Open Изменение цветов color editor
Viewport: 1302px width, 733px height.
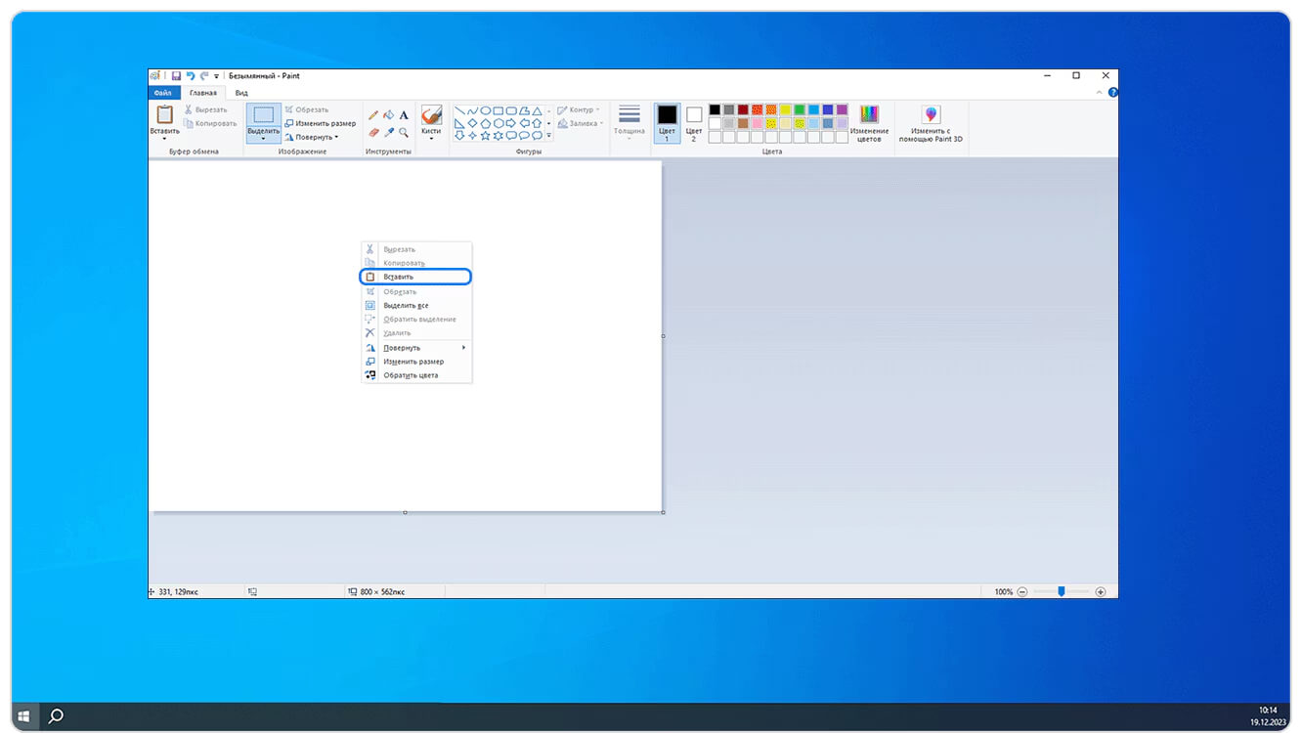tap(869, 123)
